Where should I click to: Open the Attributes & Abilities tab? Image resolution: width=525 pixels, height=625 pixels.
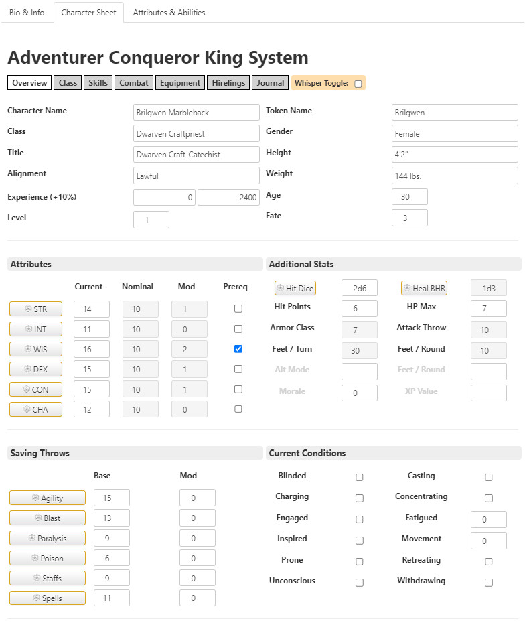(x=169, y=12)
